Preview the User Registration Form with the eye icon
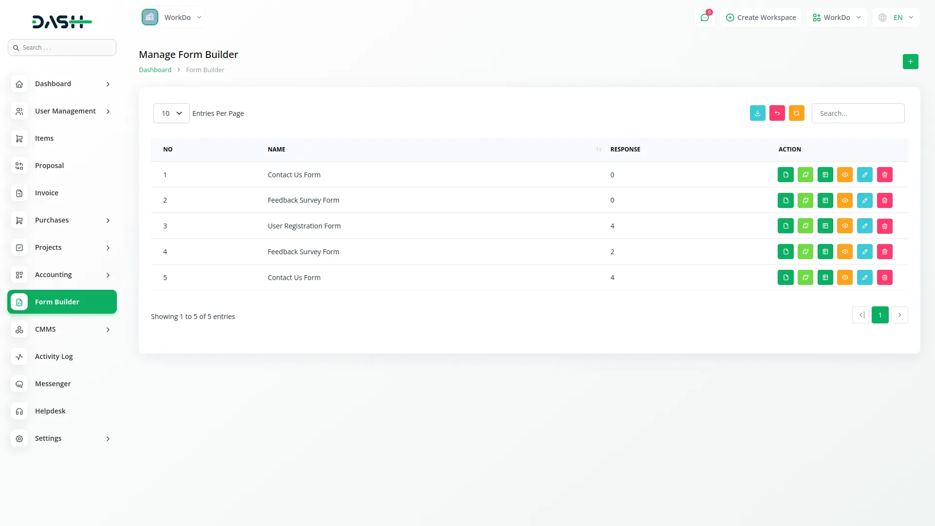Screen dimensions: 935x526 pos(845,225)
